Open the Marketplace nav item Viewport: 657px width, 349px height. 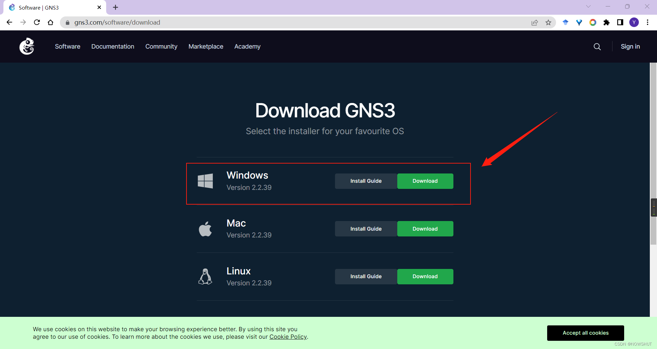pyautogui.click(x=206, y=47)
